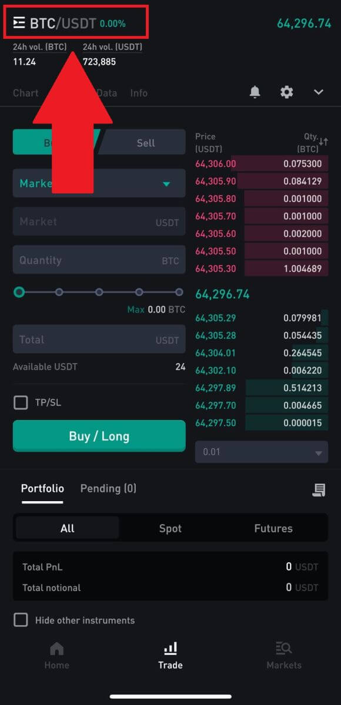The image size is (341, 705).
Task: Enable the TP/SL checkbox
Action: coord(21,402)
